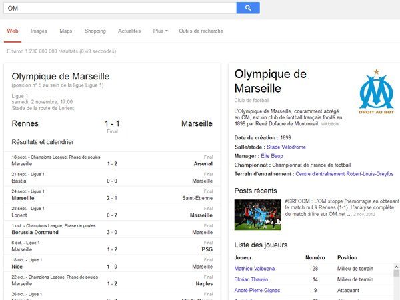The image size is (400, 300).
Task: Click Arsenal in the 18 sept. match row
Action: (203, 164)
